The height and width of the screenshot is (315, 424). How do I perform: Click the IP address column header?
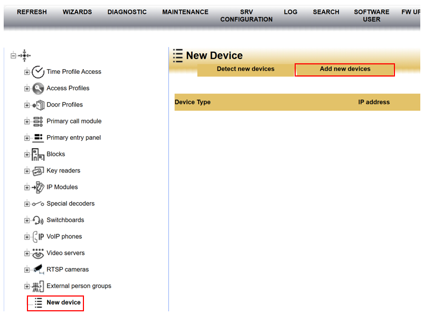click(x=374, y=102)
